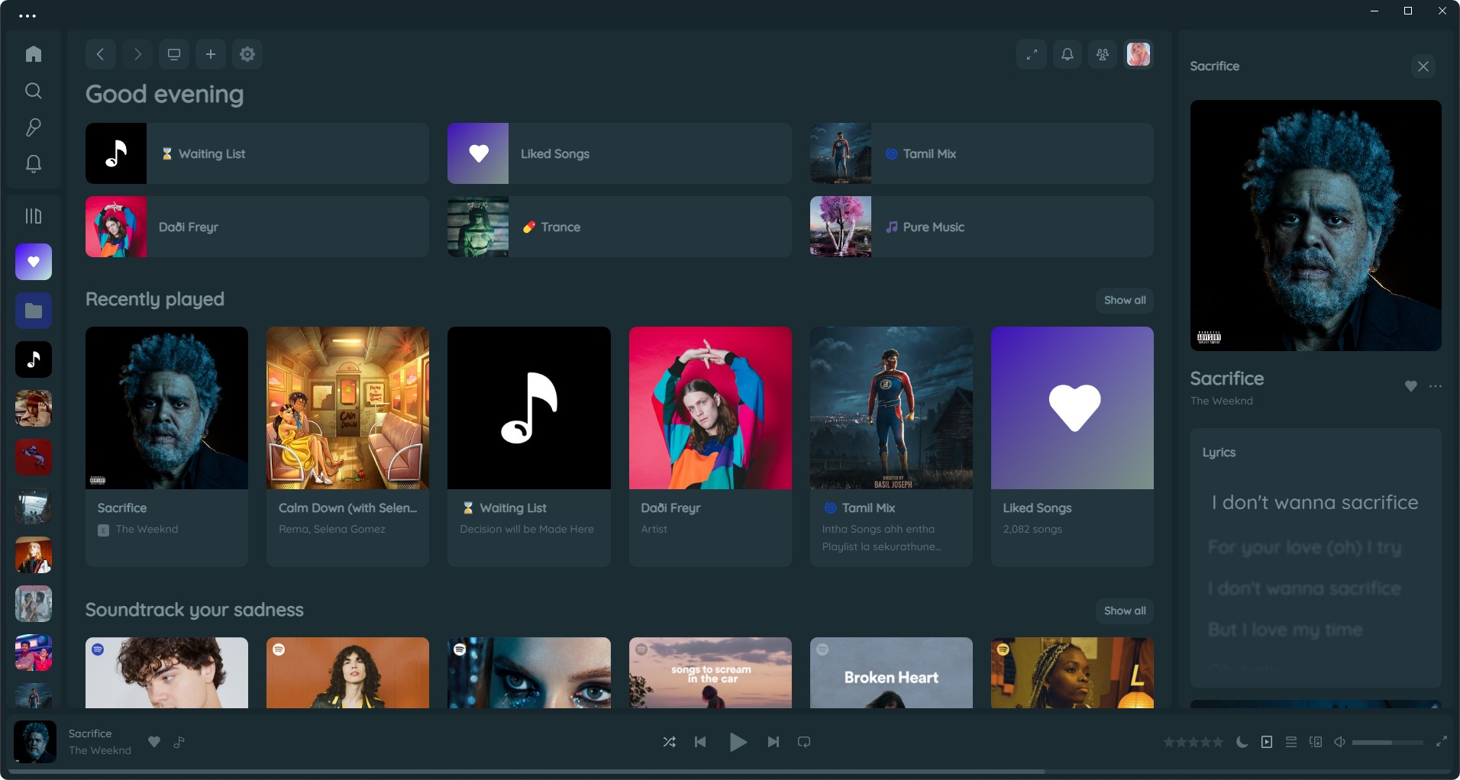Show all Soundtrack your sadness playlists
Viewport: 1460px width, 780px height.
point(1125,611)
